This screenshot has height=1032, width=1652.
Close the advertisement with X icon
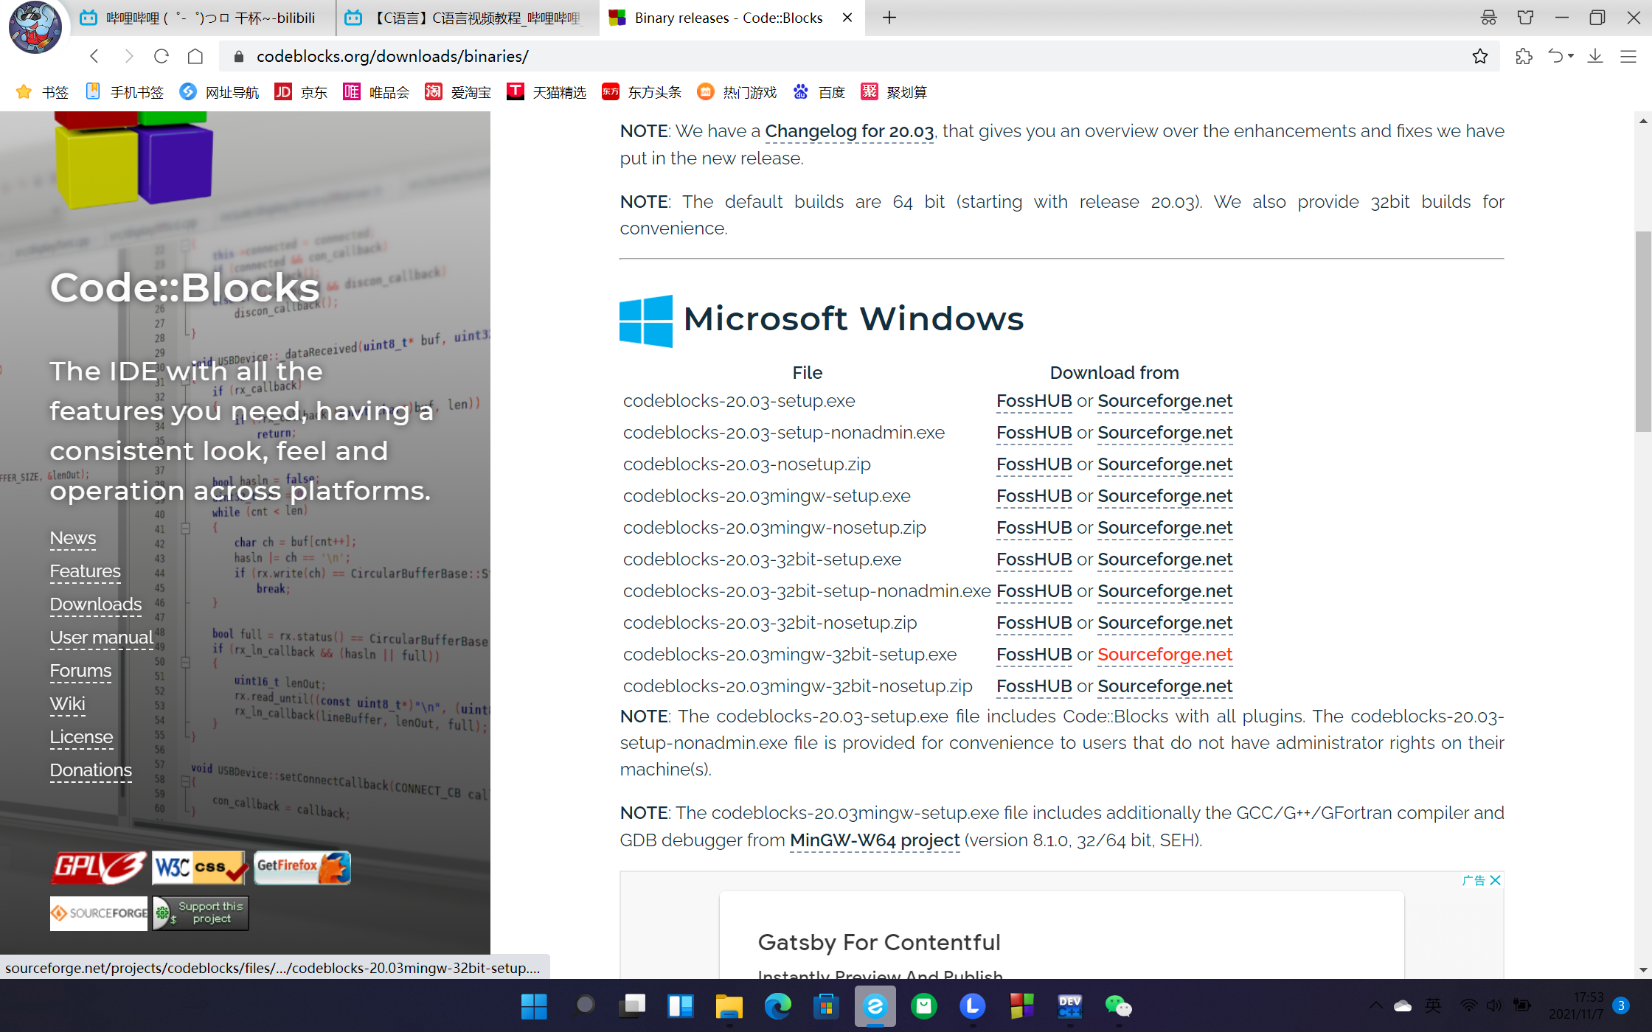tap(1496, 880)
